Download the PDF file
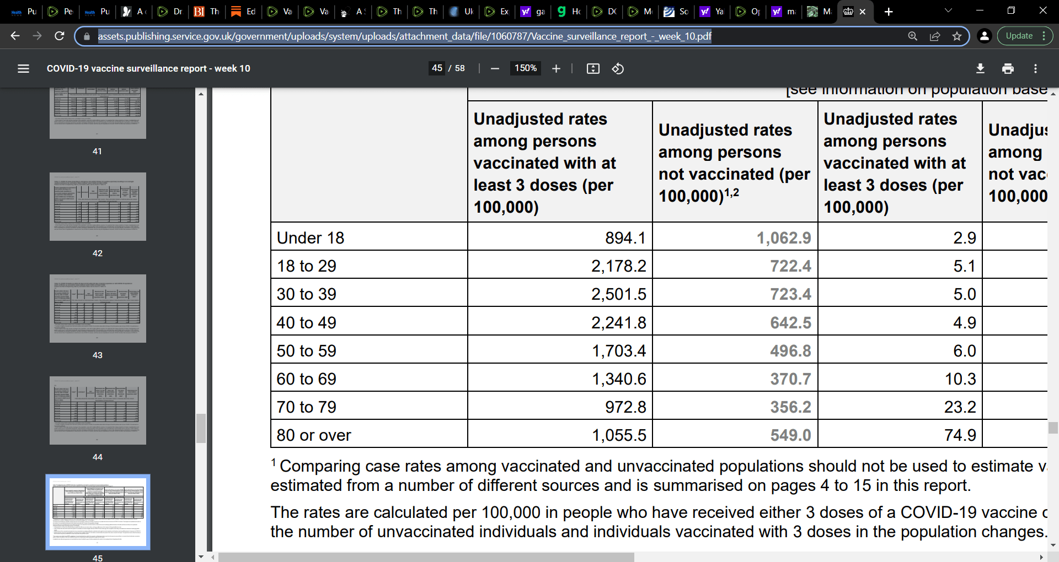Screen dimensions: 1059x562 pyautogui.click(x=980, y=68)
